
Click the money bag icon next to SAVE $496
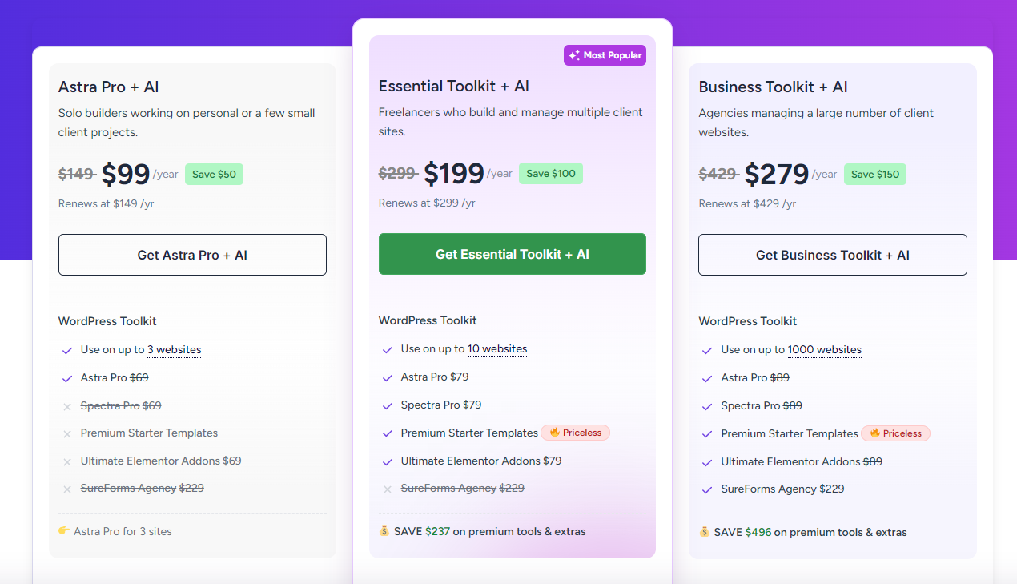pos(705,532)
